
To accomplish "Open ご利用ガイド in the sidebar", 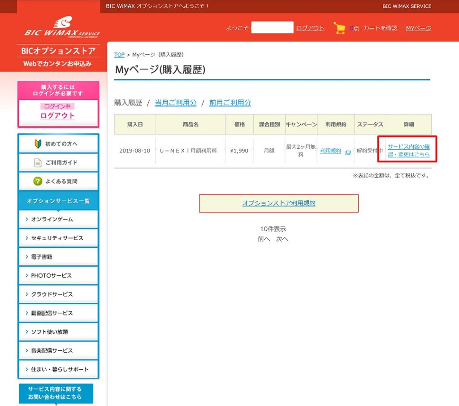I will point(58,163).
